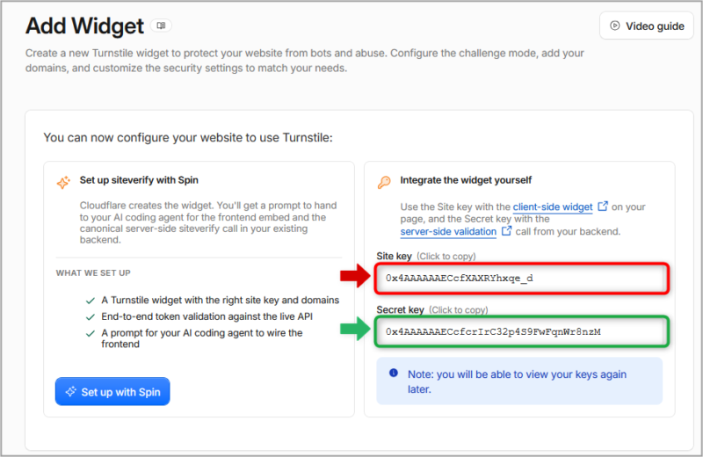Copy the Site key field value
The image size is (703, 457).
pyautogui.click(x=522, y=279)
